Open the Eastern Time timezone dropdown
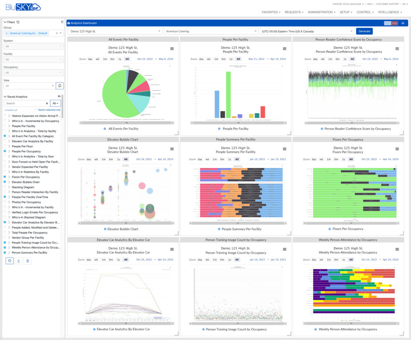Viewport: 411px width, 340px height. point(307,31)
